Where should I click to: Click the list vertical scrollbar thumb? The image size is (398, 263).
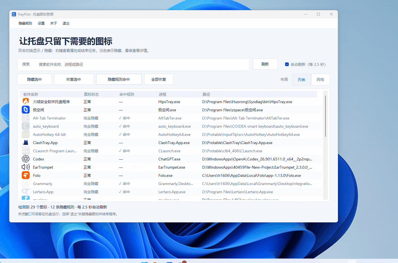325,116
